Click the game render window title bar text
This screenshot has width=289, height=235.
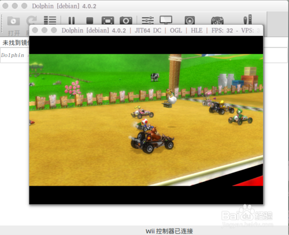[161, 31]
